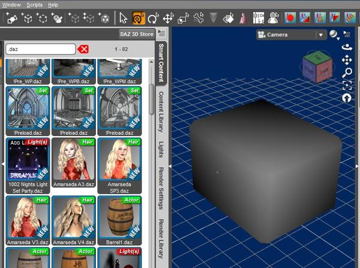Collapse the left pane with viewport-edge arrow
360x268 pixels.
coord(170,166)
